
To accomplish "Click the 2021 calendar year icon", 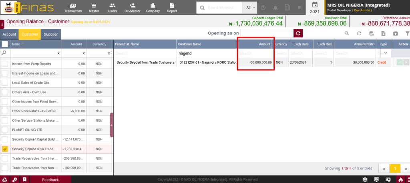I will (x=315, y=8).
